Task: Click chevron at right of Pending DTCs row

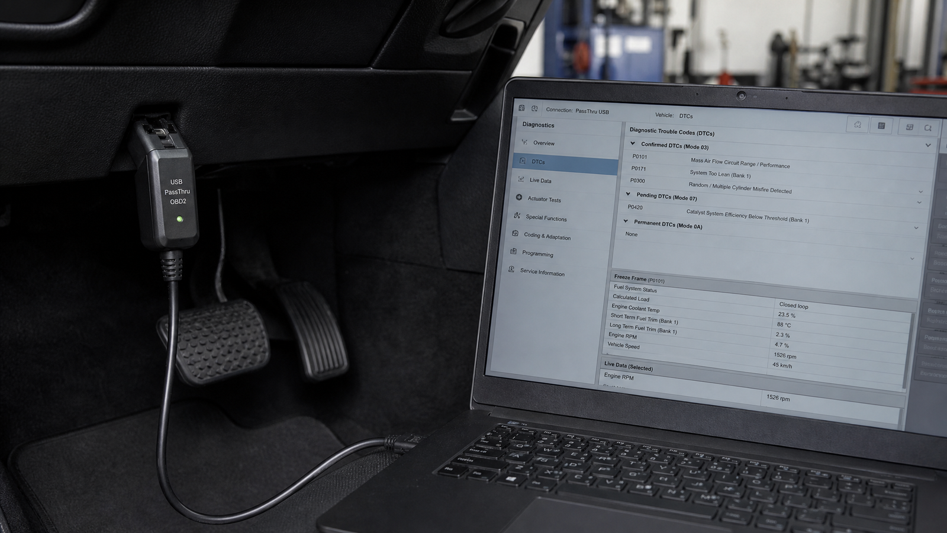Action: point(919,203)
